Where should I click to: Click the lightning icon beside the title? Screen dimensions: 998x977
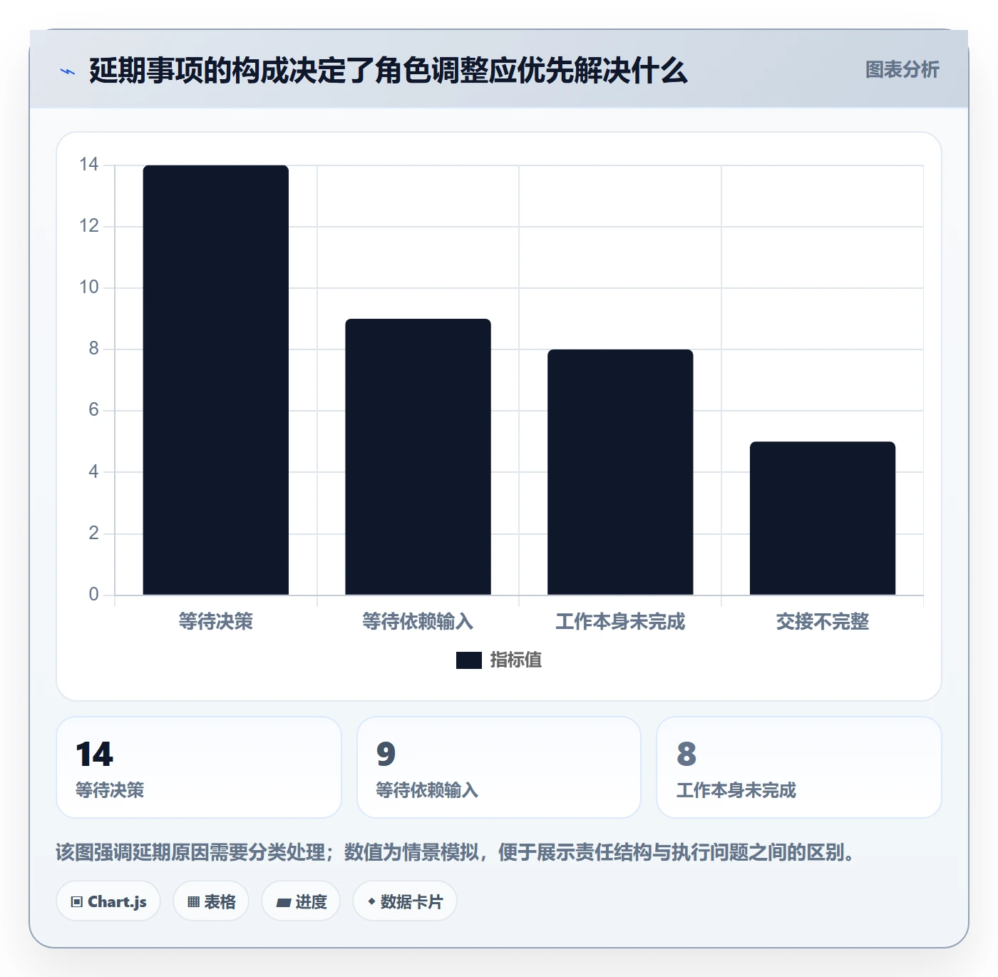[x=68, y=71]
